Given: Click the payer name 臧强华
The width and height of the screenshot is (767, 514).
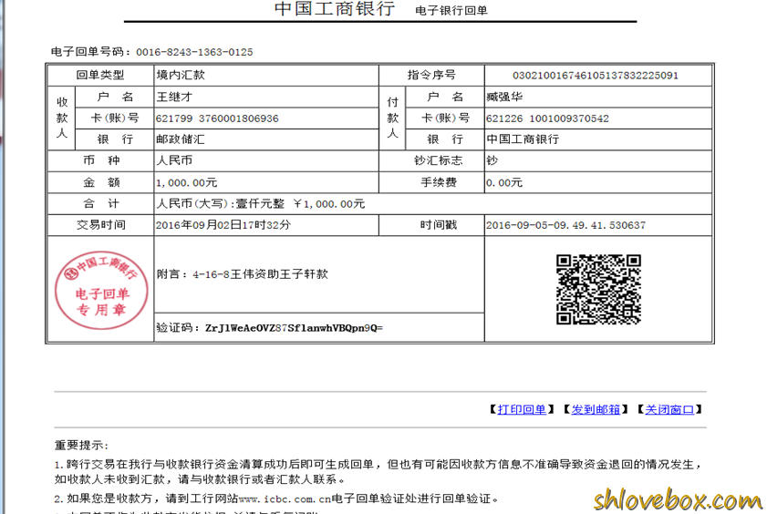Looking at the screenshot, I should [x=504, y=97].
